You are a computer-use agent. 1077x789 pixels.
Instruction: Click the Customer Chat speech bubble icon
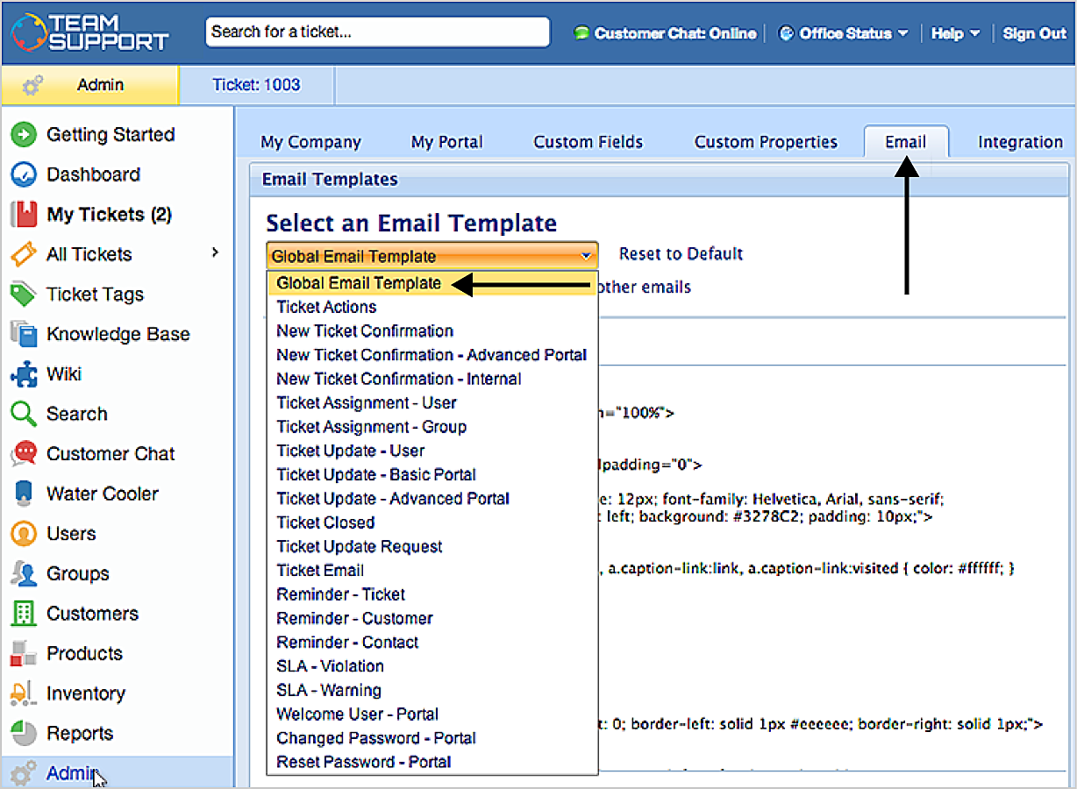(23, 454)
